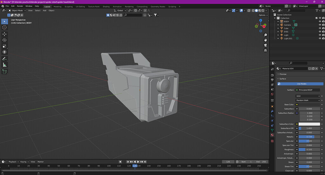Open the Object Mode dropdown

coord(17,10)
